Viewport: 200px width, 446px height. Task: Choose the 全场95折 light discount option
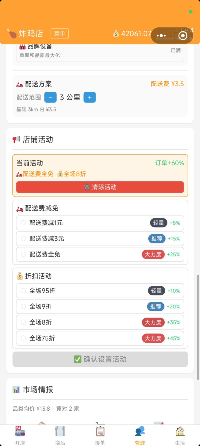click(x=24, y=291)
